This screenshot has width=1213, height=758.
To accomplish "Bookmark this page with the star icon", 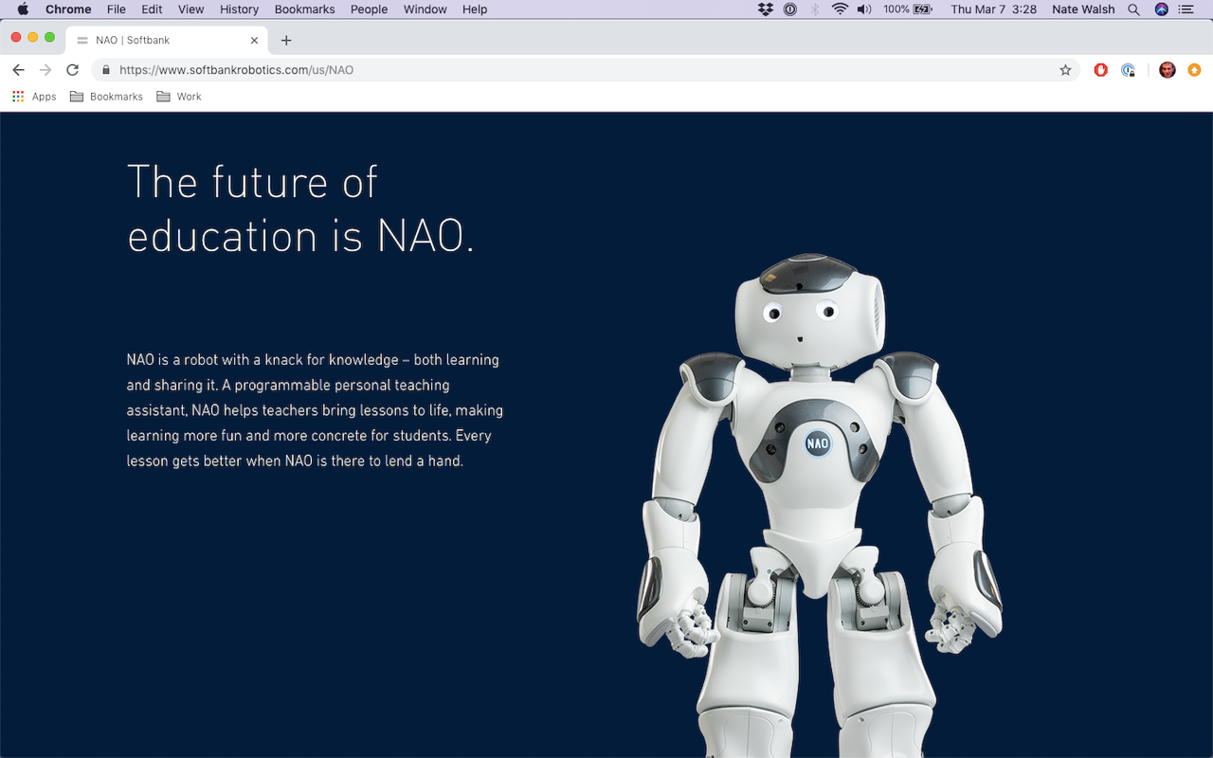I will click(x=1065, y=70).
